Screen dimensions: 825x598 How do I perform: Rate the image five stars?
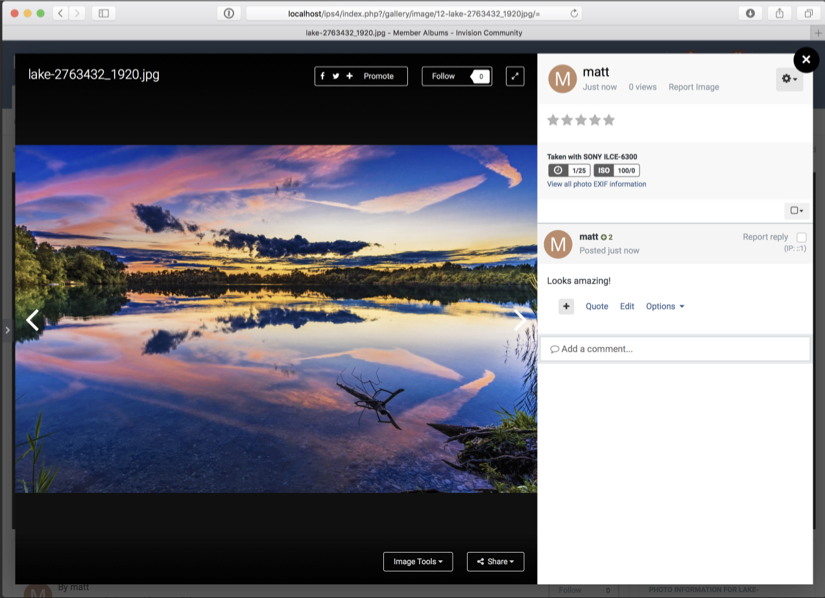(x=608, y=120)
